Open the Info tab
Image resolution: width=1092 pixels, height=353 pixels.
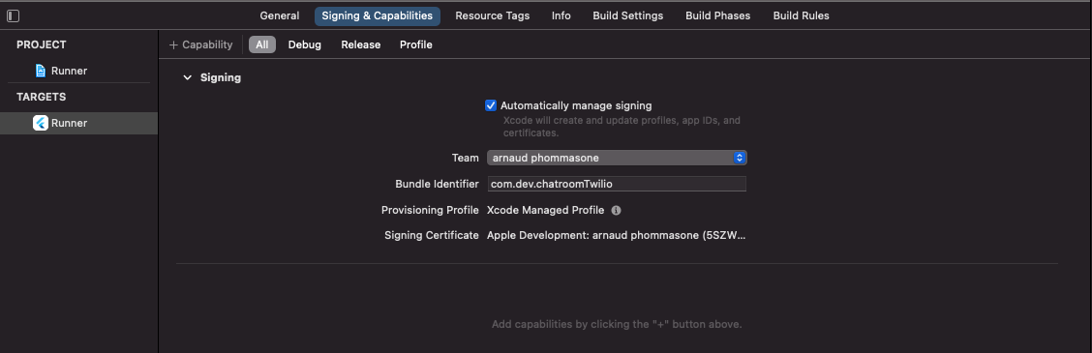(561, 15)
